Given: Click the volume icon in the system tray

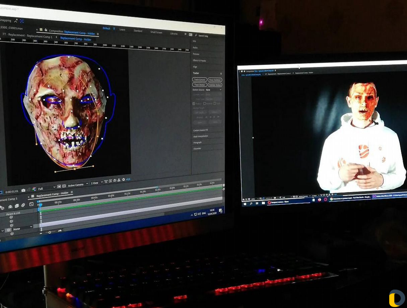Looking at the screenshot, I should pyautogui.click(x=200, y=214).
